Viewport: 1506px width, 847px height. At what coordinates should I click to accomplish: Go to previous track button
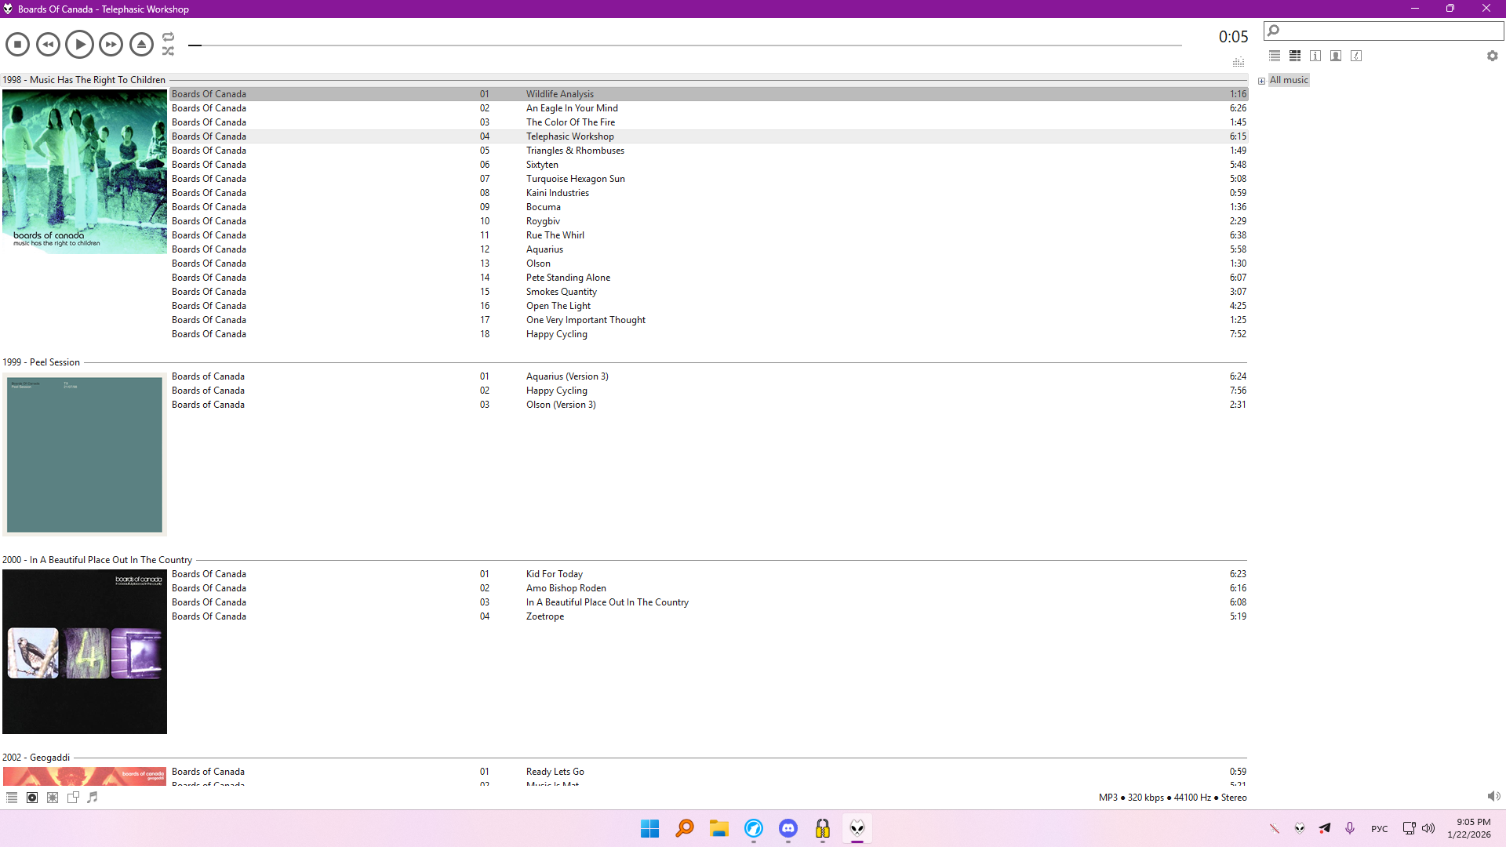pos(48,45)
